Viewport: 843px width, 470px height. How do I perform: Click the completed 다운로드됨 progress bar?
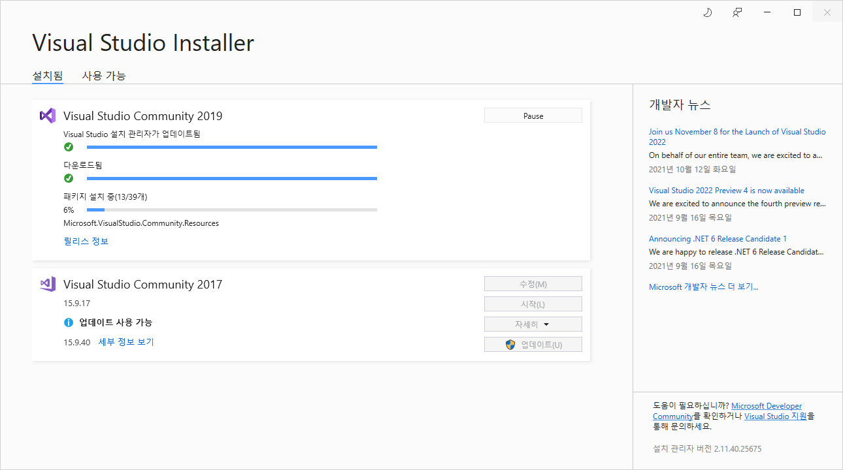[232, 179]
